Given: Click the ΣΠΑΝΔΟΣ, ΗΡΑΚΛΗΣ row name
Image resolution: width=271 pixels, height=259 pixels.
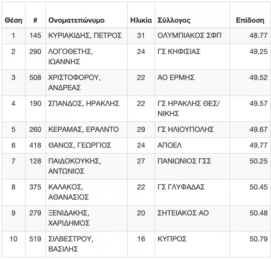Looking at the screenshot, I should click(84, 103).
